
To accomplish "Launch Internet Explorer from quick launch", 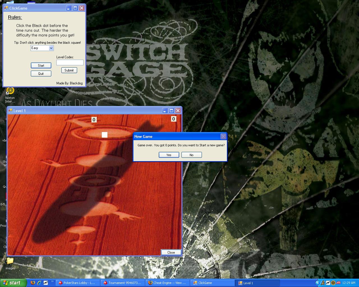I will click(39, 283).
